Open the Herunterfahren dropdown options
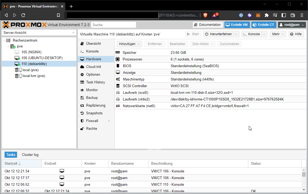The height and width of the screenshot is (194, 308). coord(236,34)
